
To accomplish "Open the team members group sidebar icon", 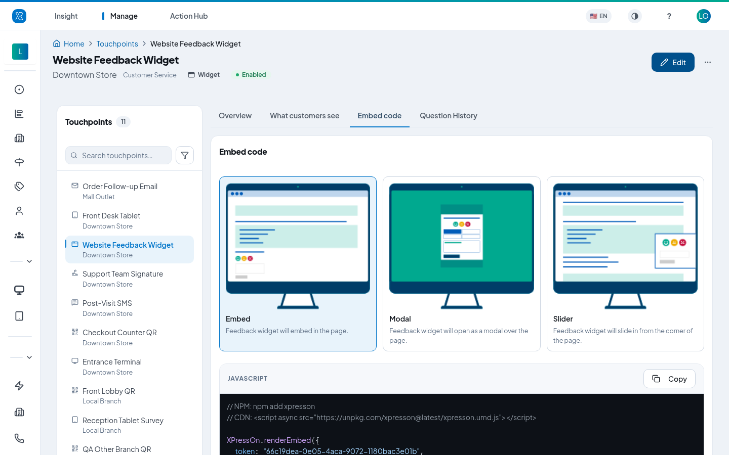I will [x=19, y=235].
